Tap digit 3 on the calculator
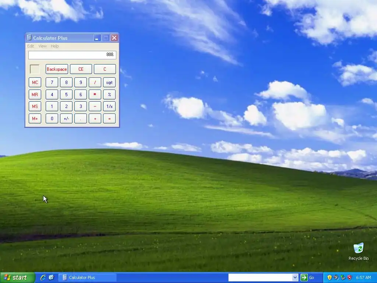Screen dimensions: 377x283 coord(81,106)
